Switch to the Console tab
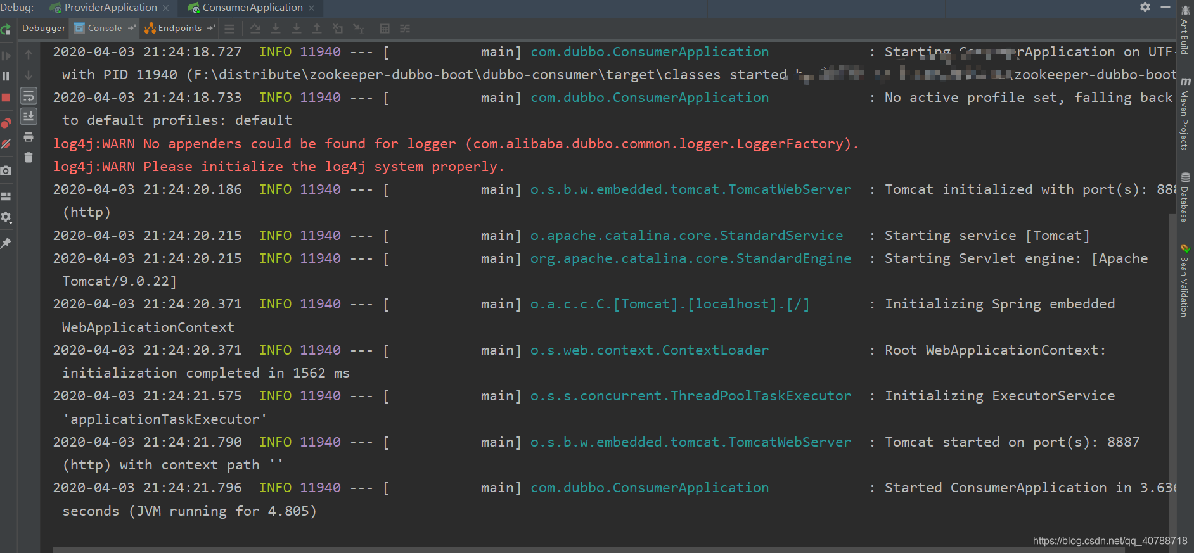Screen dimensions: 1194x553 [x=105, y=28]
